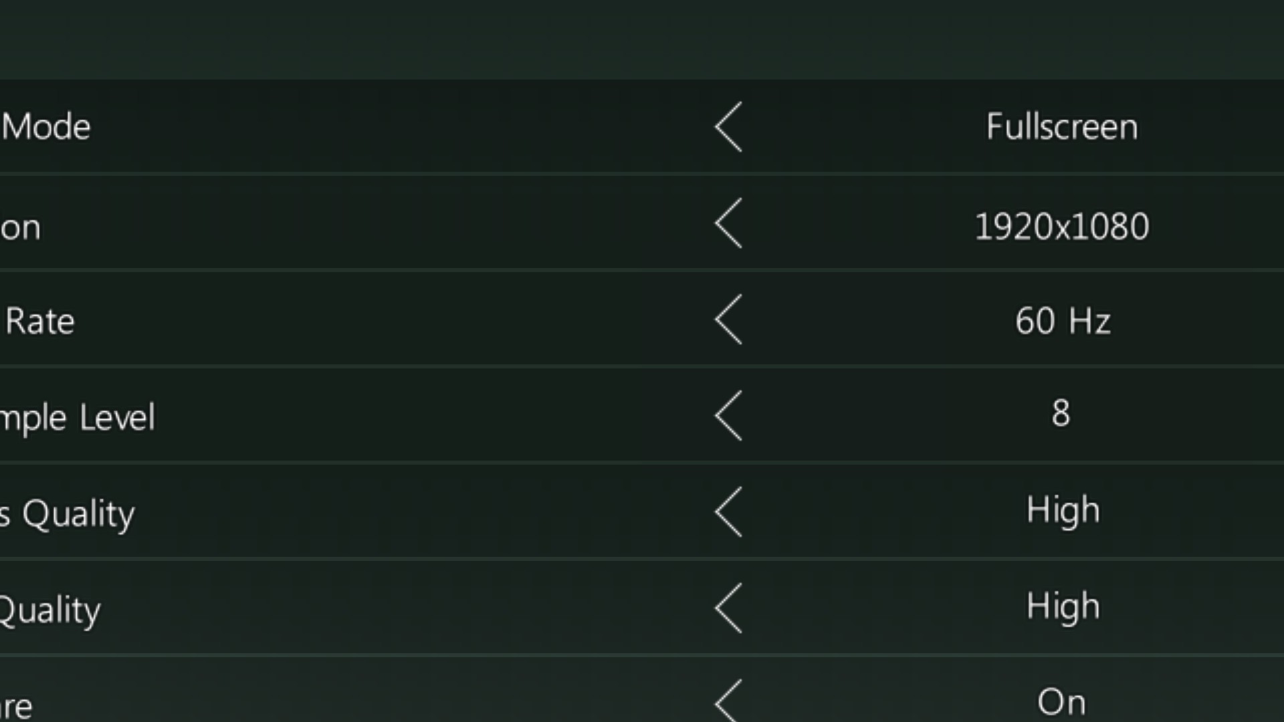Decrease the Sample Level with its left arrow
This screenshot has width=1284, height=722.
pos(728,416)
